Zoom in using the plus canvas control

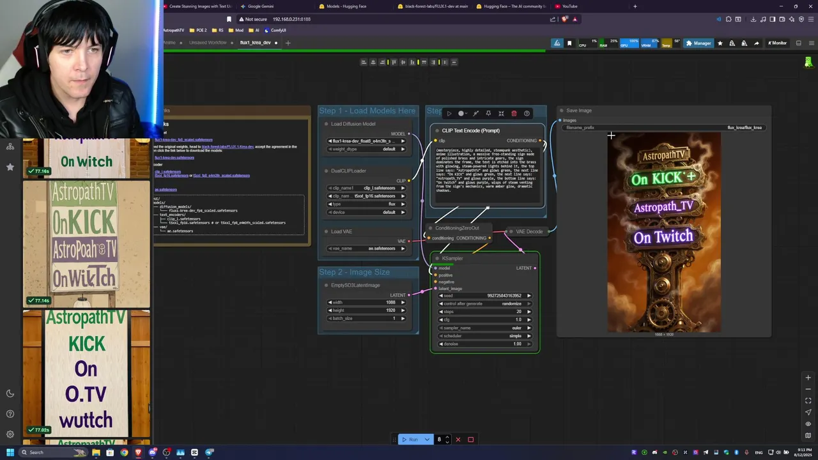(x=808, y=378)
